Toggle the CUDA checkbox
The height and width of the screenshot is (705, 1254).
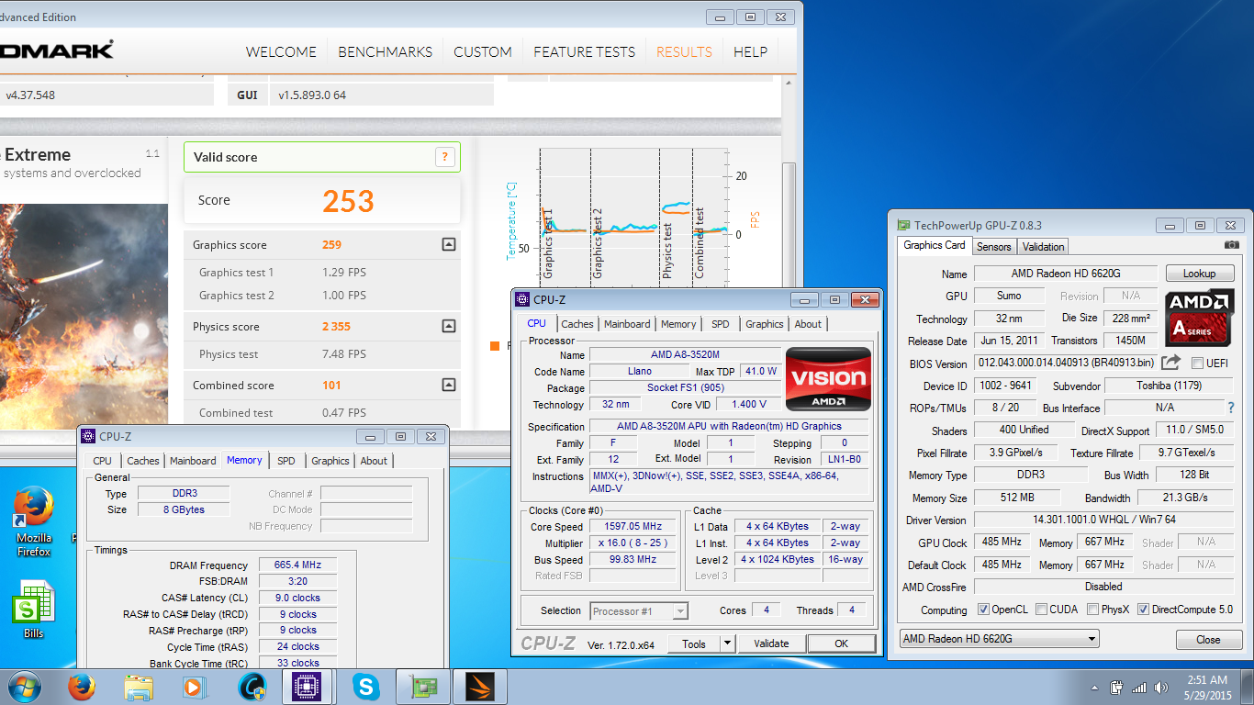(1040, 610)
